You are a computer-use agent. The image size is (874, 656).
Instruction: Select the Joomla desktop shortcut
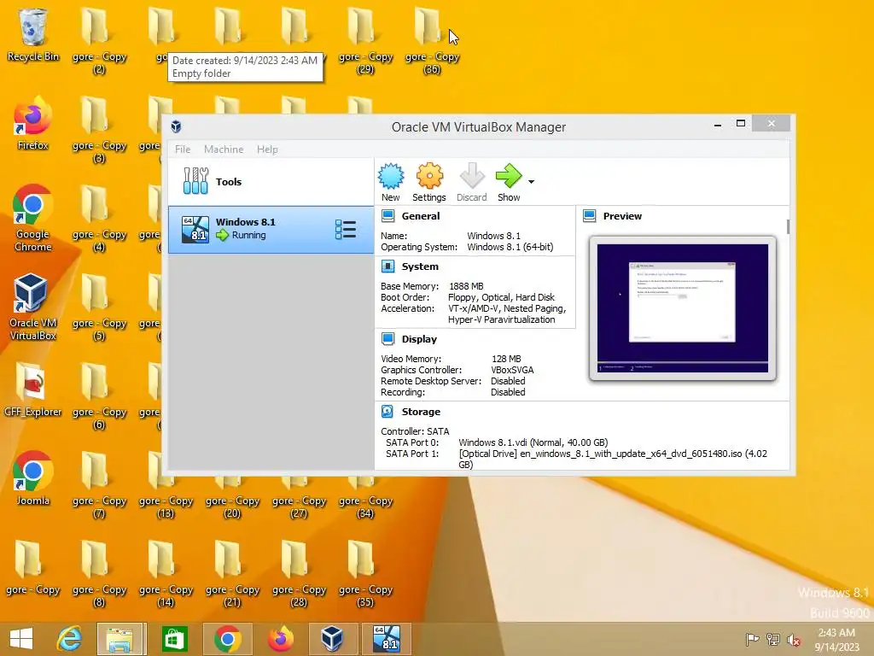(x=33, y=478)
